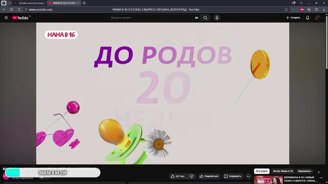This screenshot has width=328, height=184.
Task: Show more chips with the right arrow
Action: click(319, 172)
